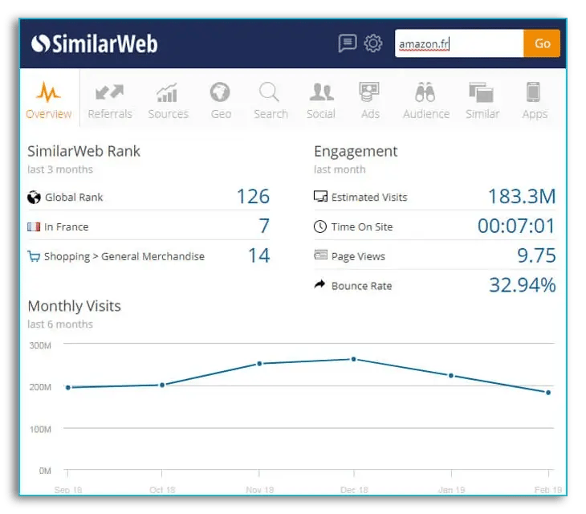Click the Monthly Visits heading
The width and height of the screenshot is (586, 514).
click(75, 306)
